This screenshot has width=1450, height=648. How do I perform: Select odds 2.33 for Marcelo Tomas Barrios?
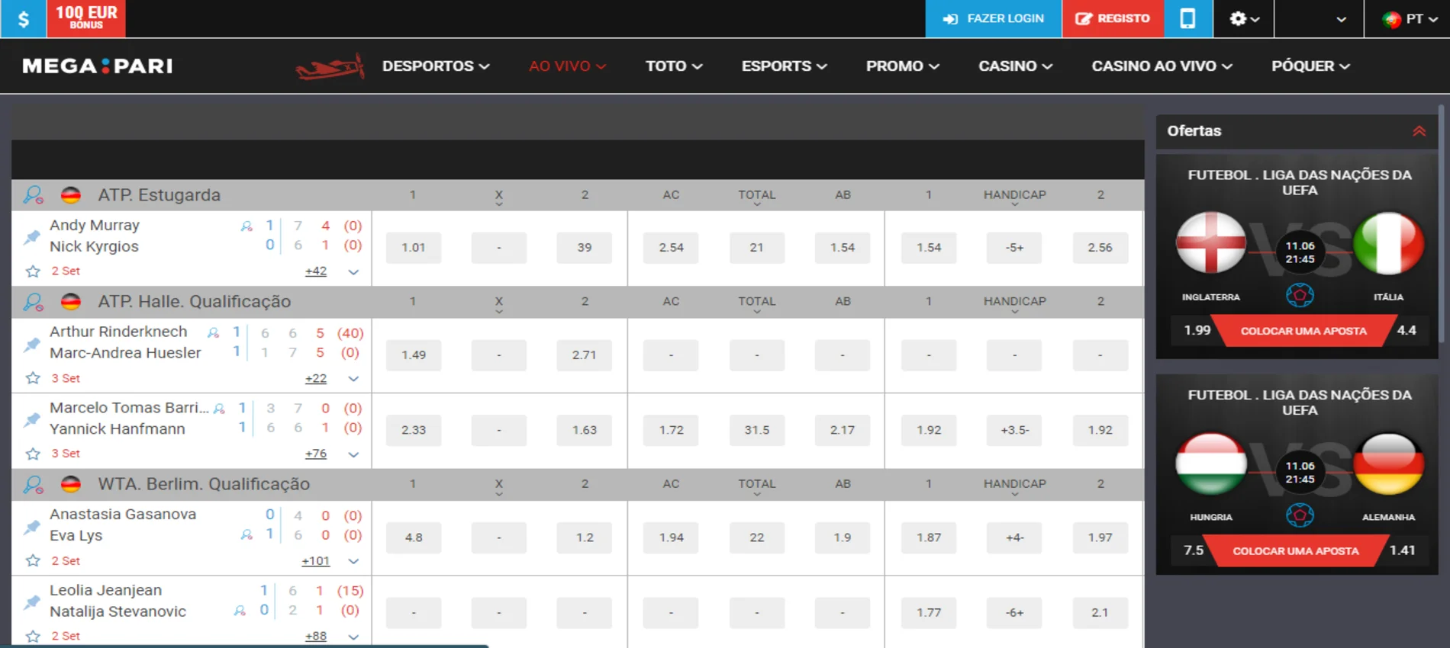(414, 430)
